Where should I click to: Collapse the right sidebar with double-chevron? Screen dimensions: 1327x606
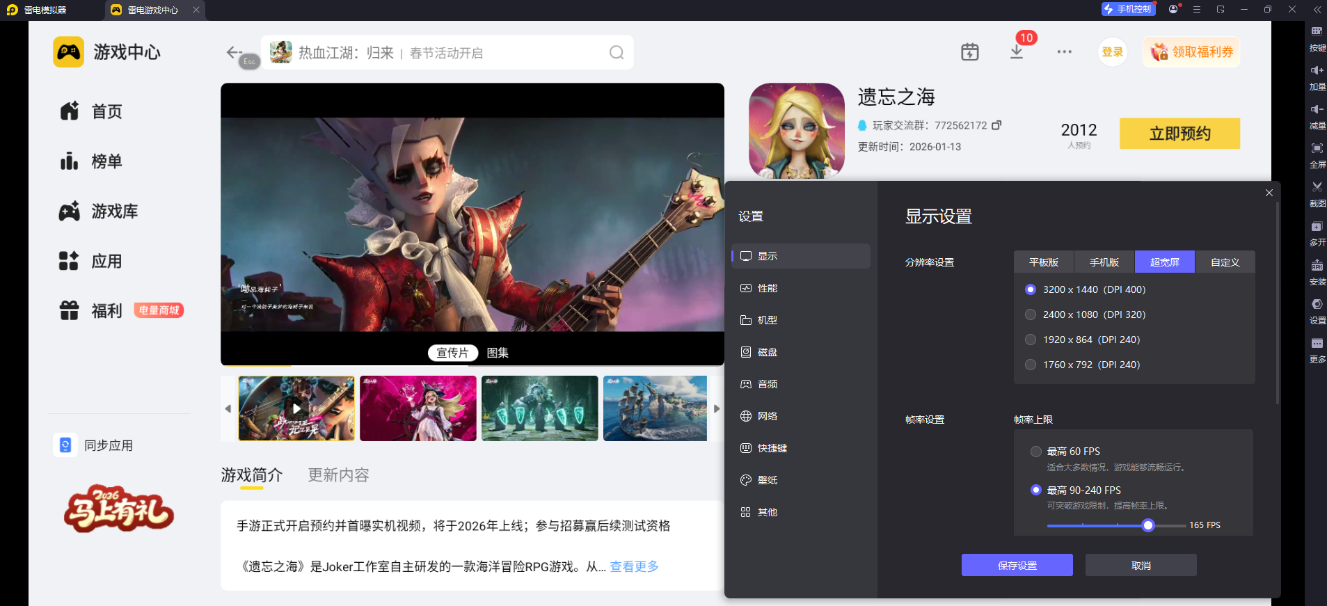coord(1317,10)
